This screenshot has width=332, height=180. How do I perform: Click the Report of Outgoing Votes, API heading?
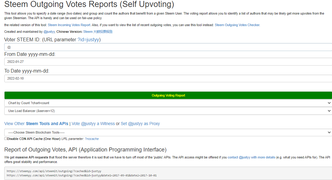pos(85,150)
